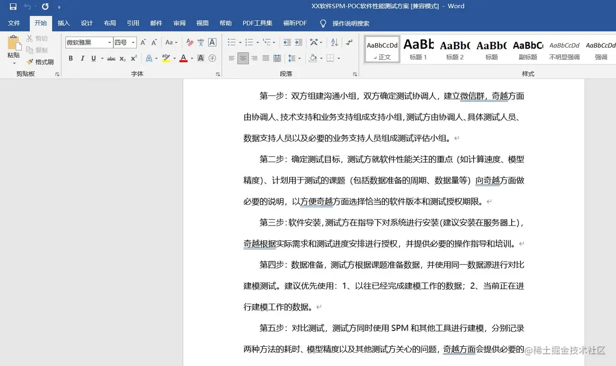Apply the 标题 1 style from the gallery
Image resolution: width=616 pixels, height=366 pixels.
(x=418, y=49)
